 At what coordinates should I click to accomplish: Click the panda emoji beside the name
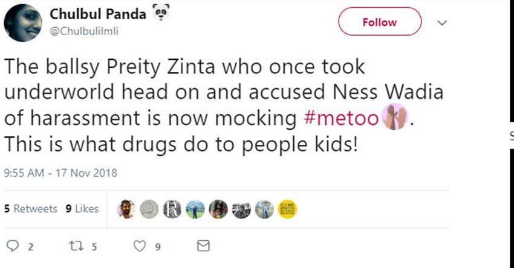(x=161, y=12)
